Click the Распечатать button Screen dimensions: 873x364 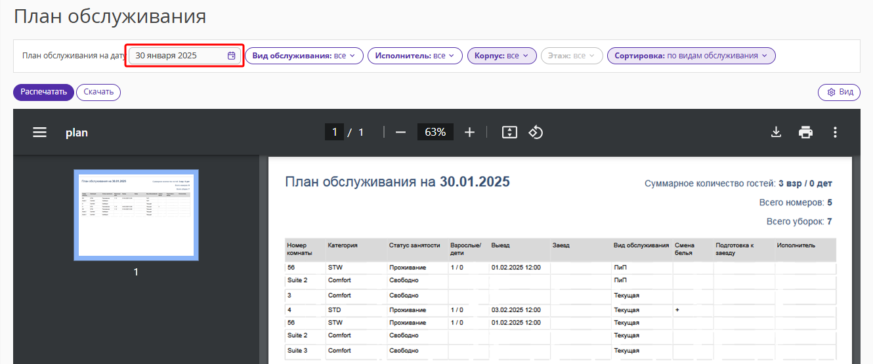click(x=43, y=92)
